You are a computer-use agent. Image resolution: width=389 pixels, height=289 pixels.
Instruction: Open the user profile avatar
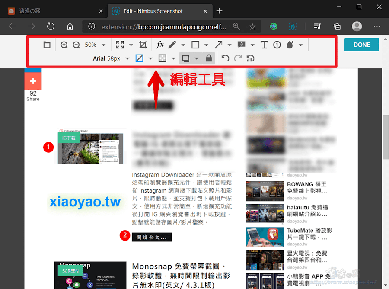(x=357, y=26)
